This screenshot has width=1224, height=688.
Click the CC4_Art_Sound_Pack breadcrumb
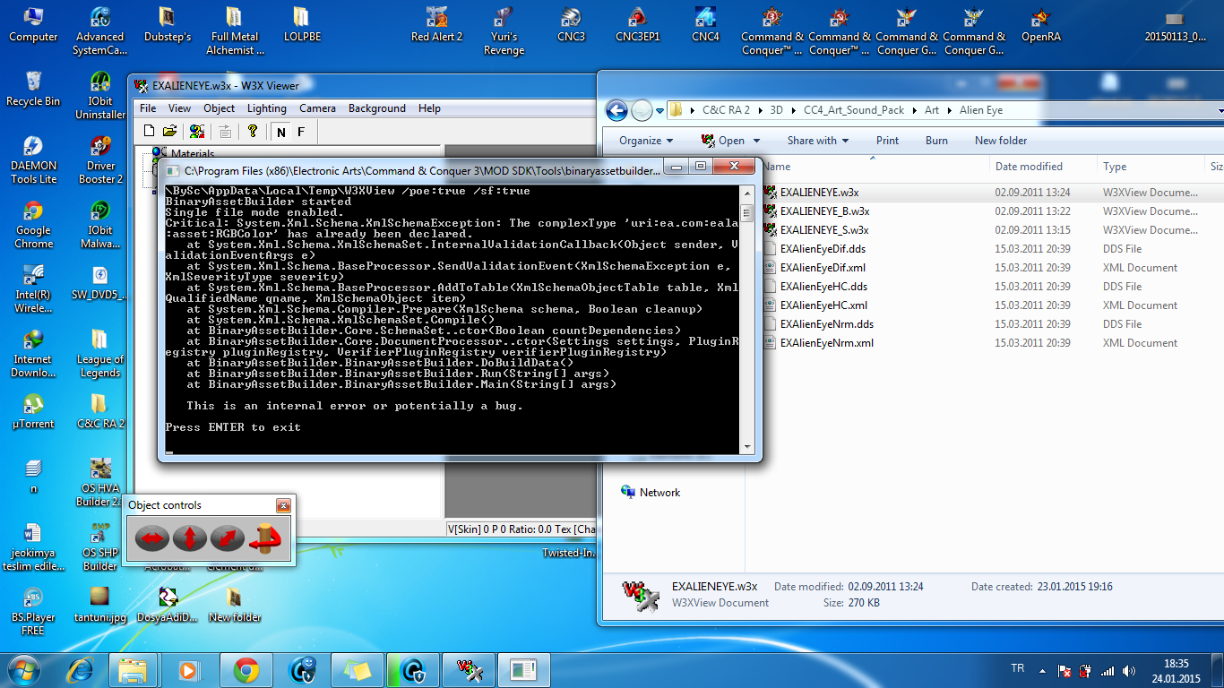[x=854, y=110]
